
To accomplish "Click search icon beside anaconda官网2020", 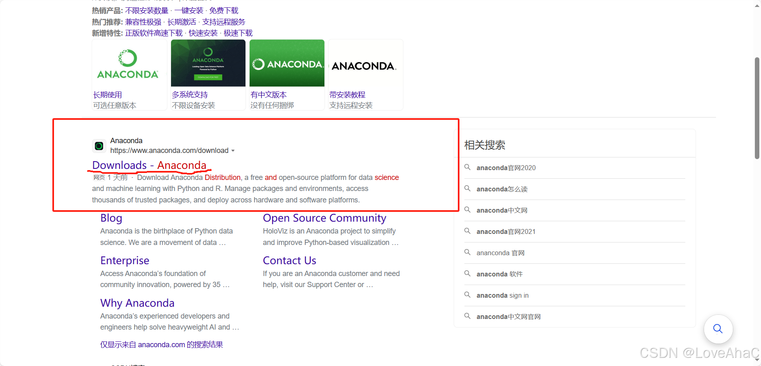I will pos(467,167).
